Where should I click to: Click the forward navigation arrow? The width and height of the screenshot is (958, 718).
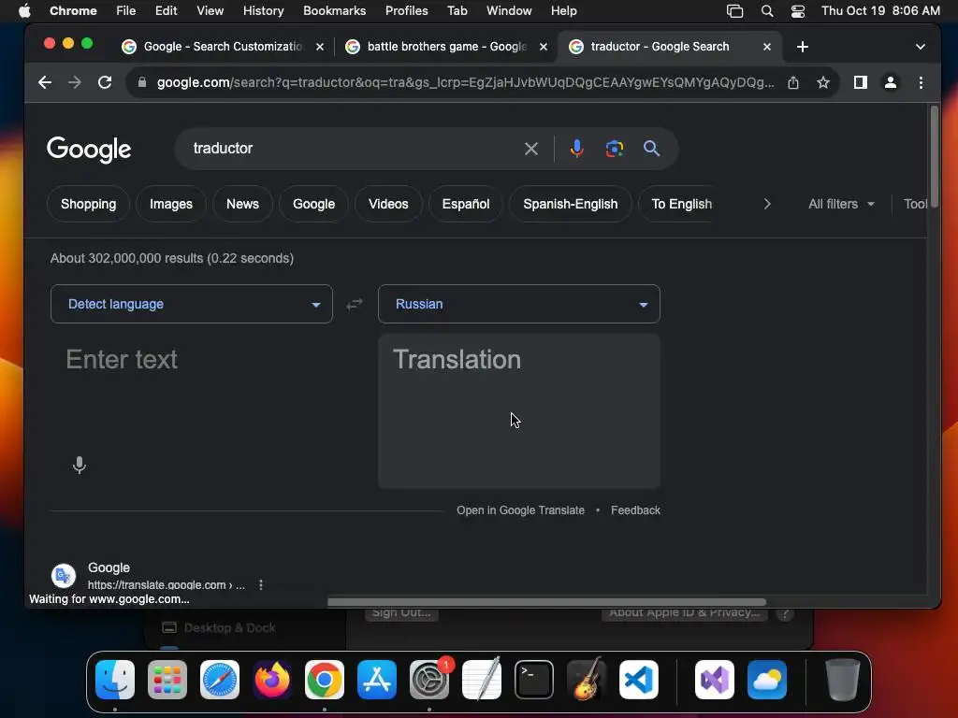pos(75,82)
